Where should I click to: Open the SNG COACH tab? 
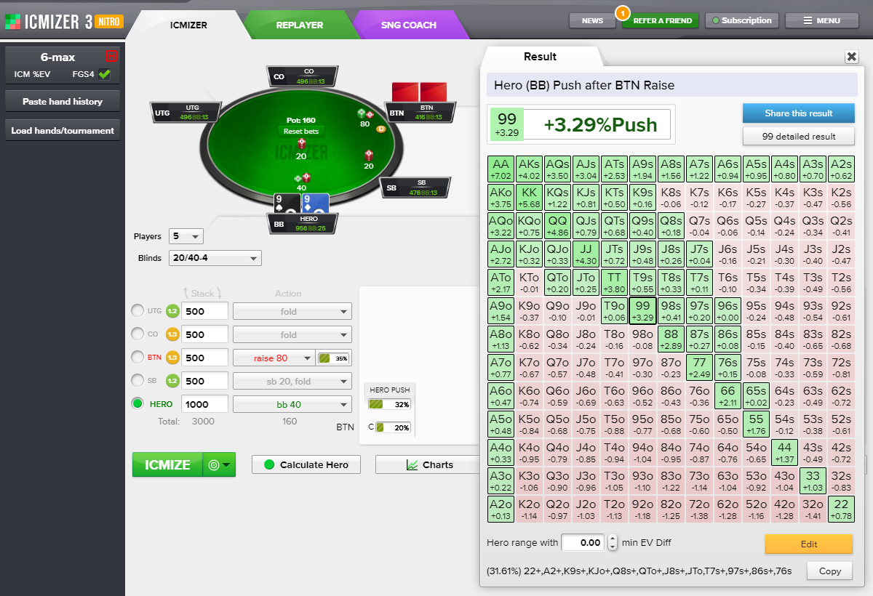[409, 25]
